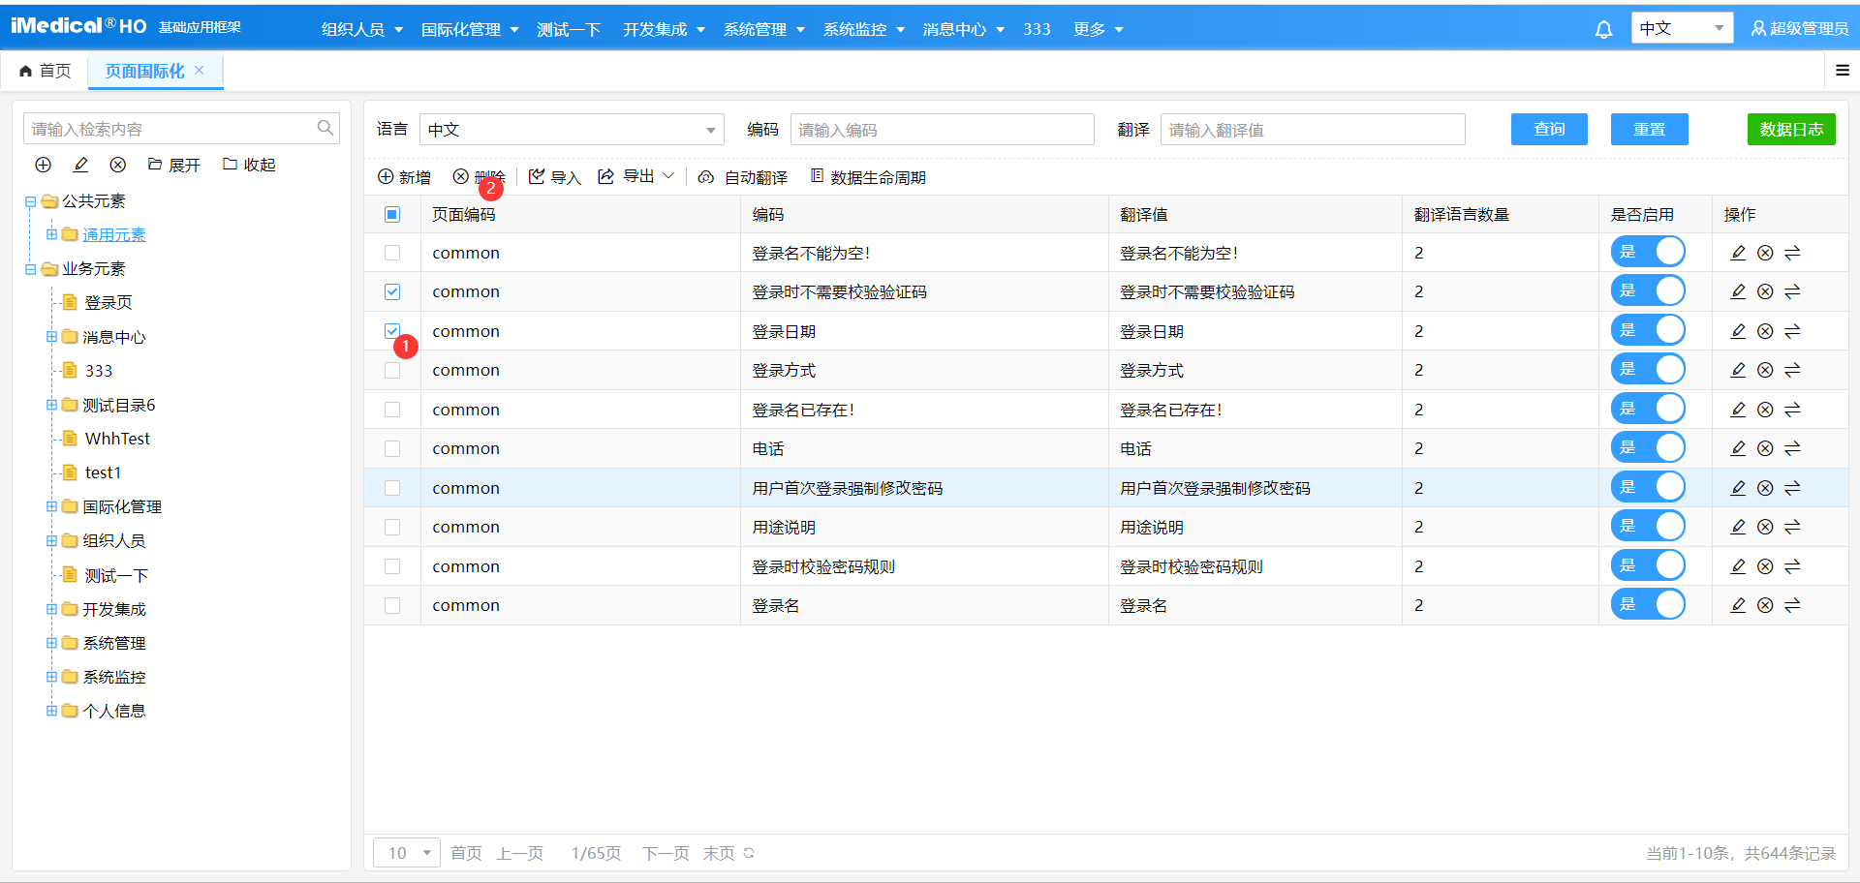Delete the 登录时不需要校验验证码 row
The image size is (1860, 883).
tap(1765, 291)
